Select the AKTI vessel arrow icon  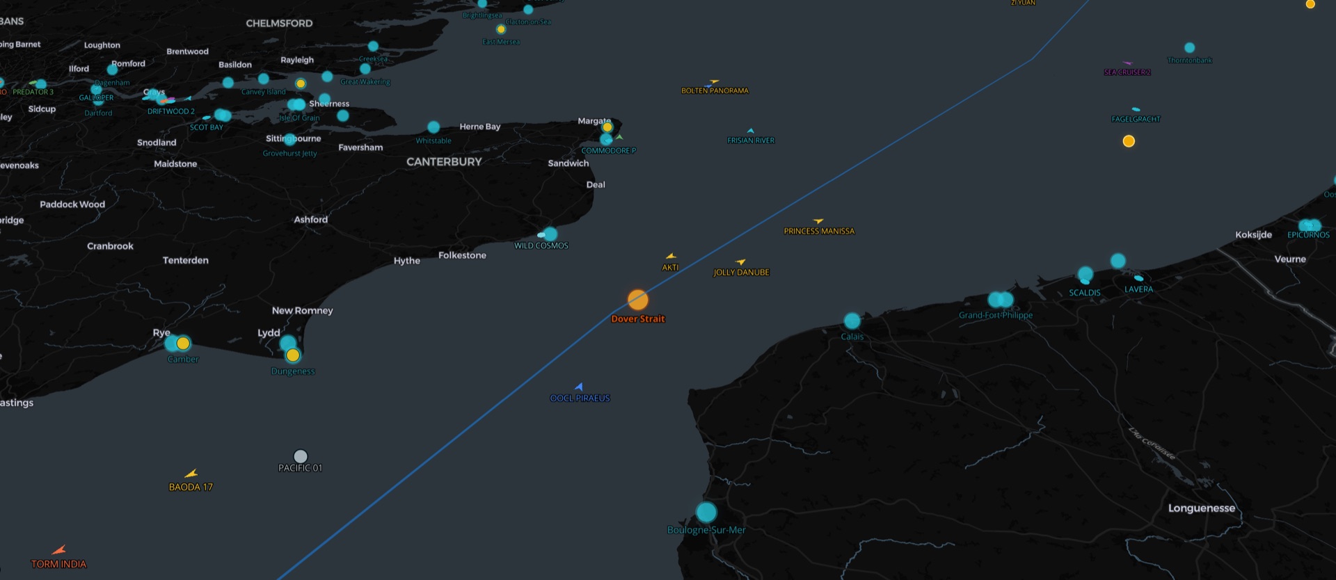(x=671, y=257)
